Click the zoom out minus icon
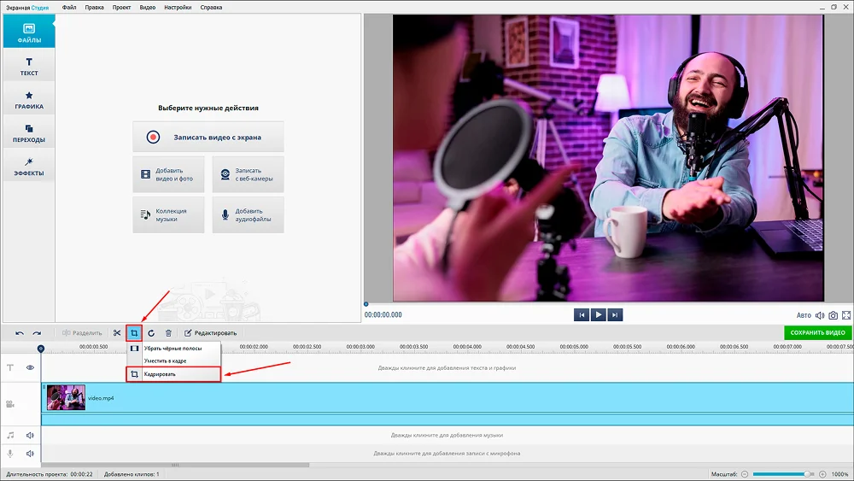 (745, 474)
